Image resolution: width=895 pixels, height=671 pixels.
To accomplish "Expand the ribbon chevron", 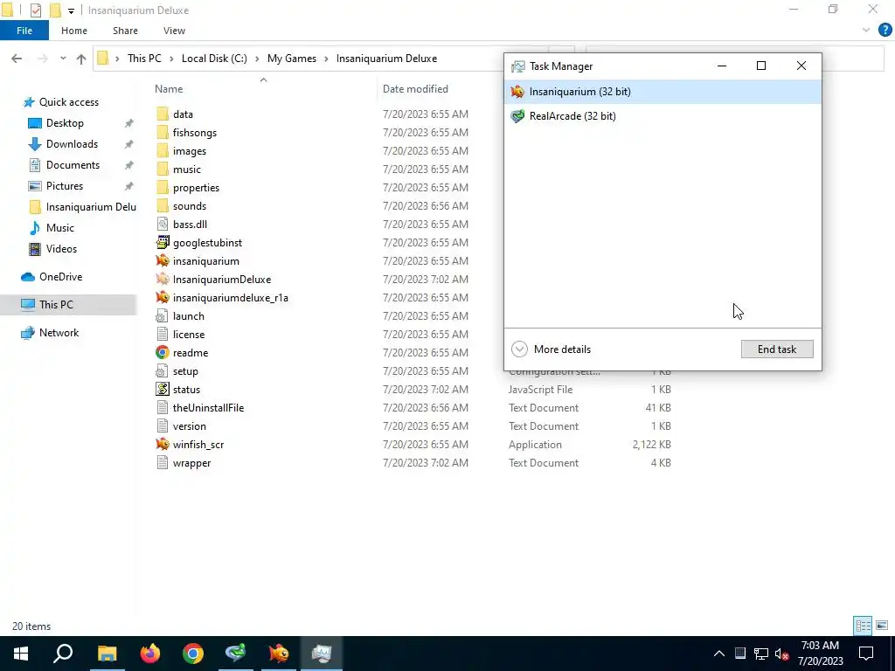I will (x=866, y=31).
